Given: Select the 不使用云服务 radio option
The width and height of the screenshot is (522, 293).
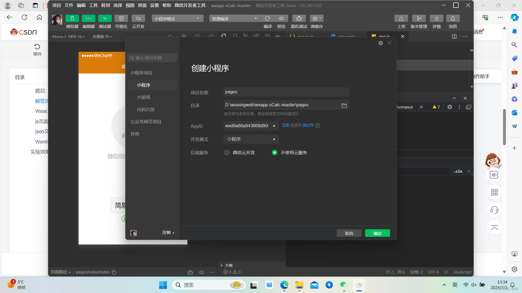Looking at the screenshot, I should click(x=275, y=152).
